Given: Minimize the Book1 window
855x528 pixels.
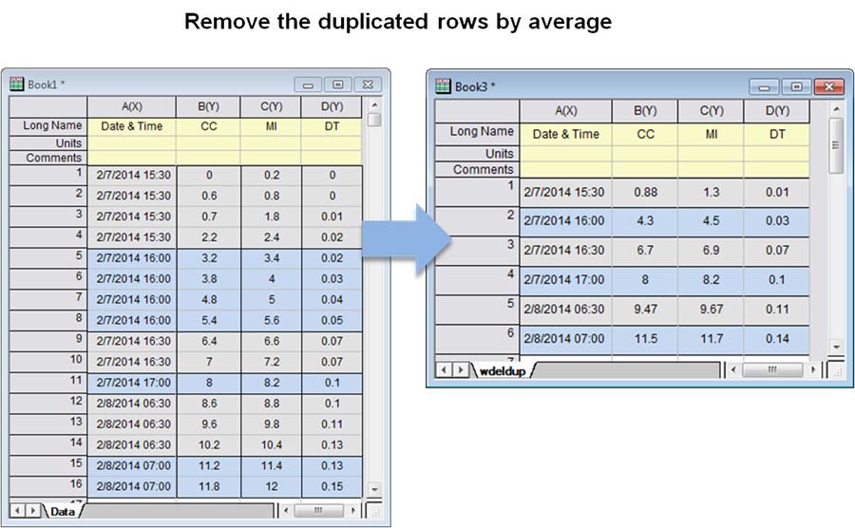Looking at the screenshot, I should 308,85.
